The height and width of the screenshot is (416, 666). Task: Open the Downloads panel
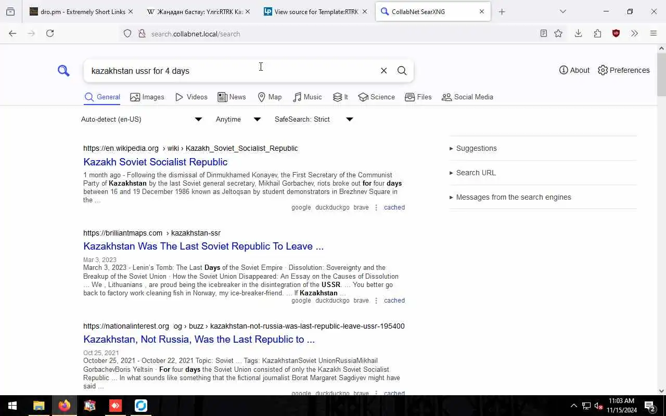coord(578,33)
